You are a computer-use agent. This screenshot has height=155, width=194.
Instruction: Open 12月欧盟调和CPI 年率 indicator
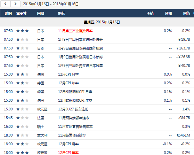[x=75, y=100]
